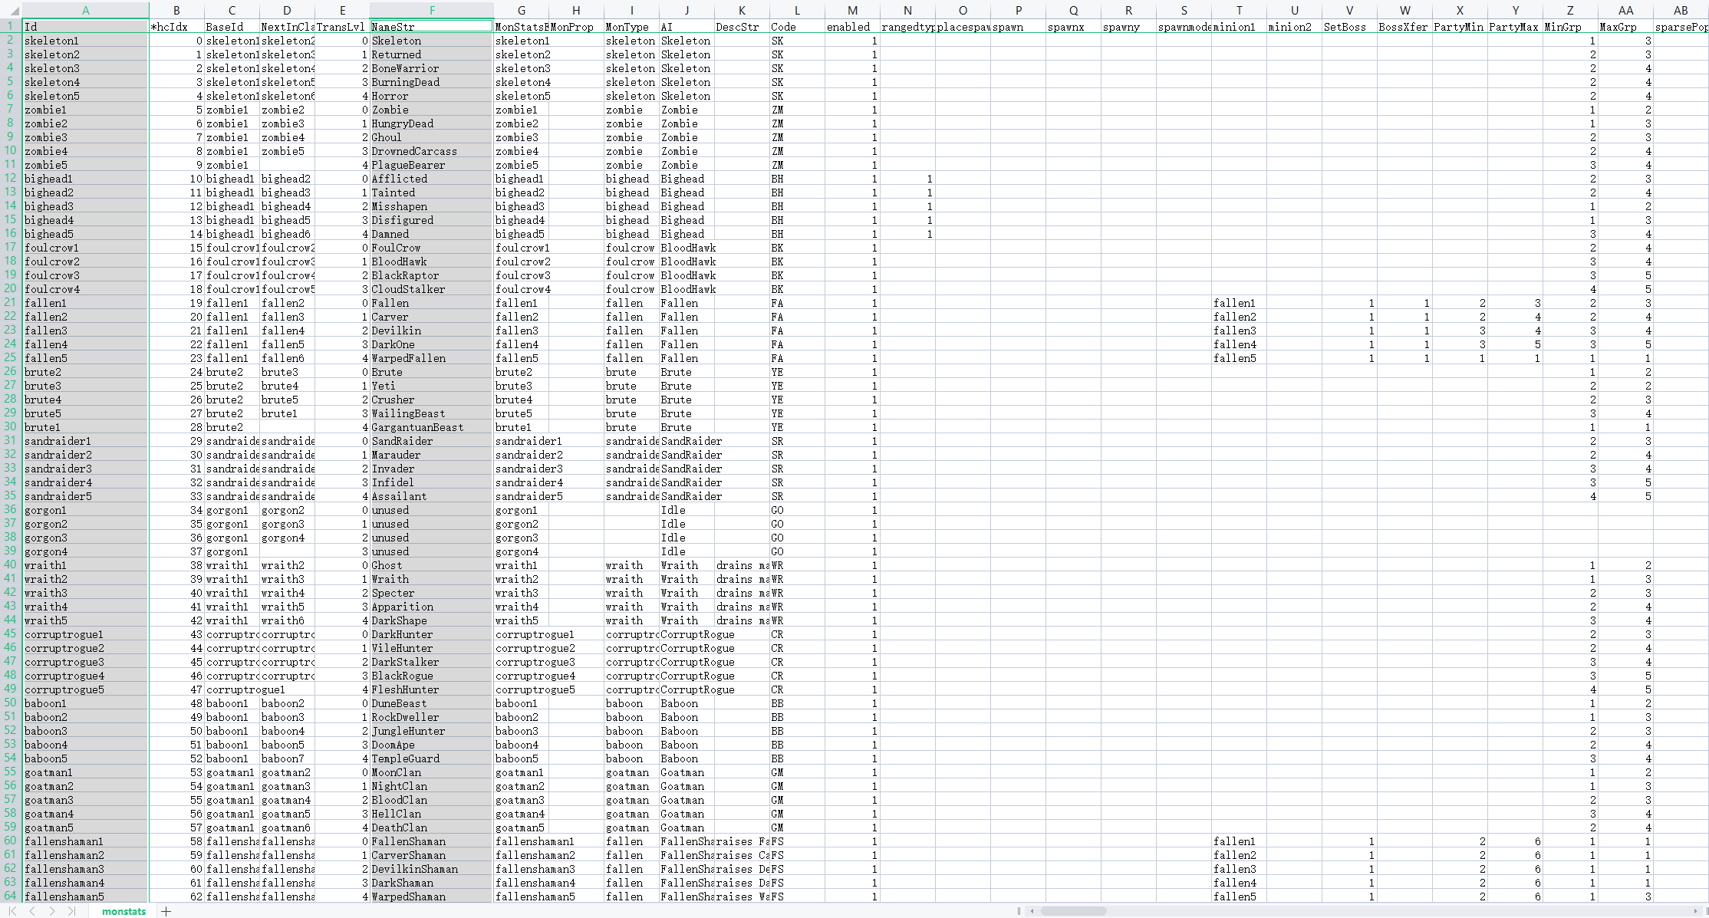Select the row 21 header
This screenshot has width=1709, height=918.
pos(11,302)
